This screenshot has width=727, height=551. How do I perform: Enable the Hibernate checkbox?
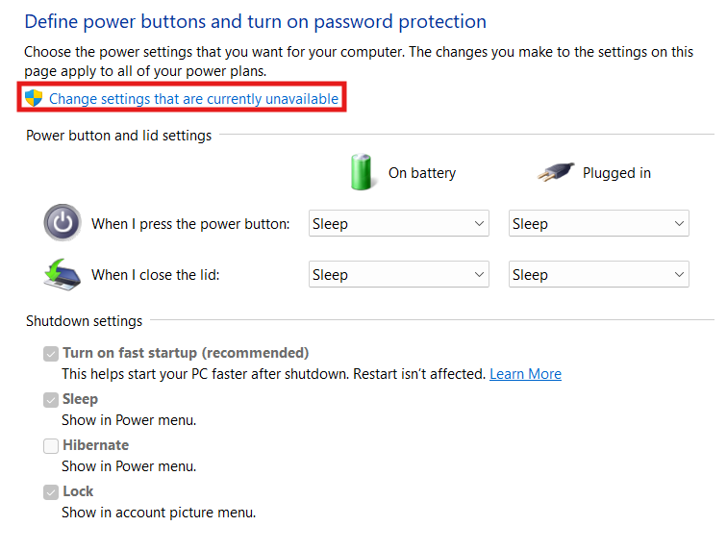click(51, 445)
